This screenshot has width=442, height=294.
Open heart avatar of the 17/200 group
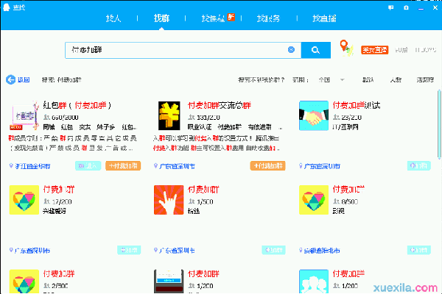click(24, 200)
